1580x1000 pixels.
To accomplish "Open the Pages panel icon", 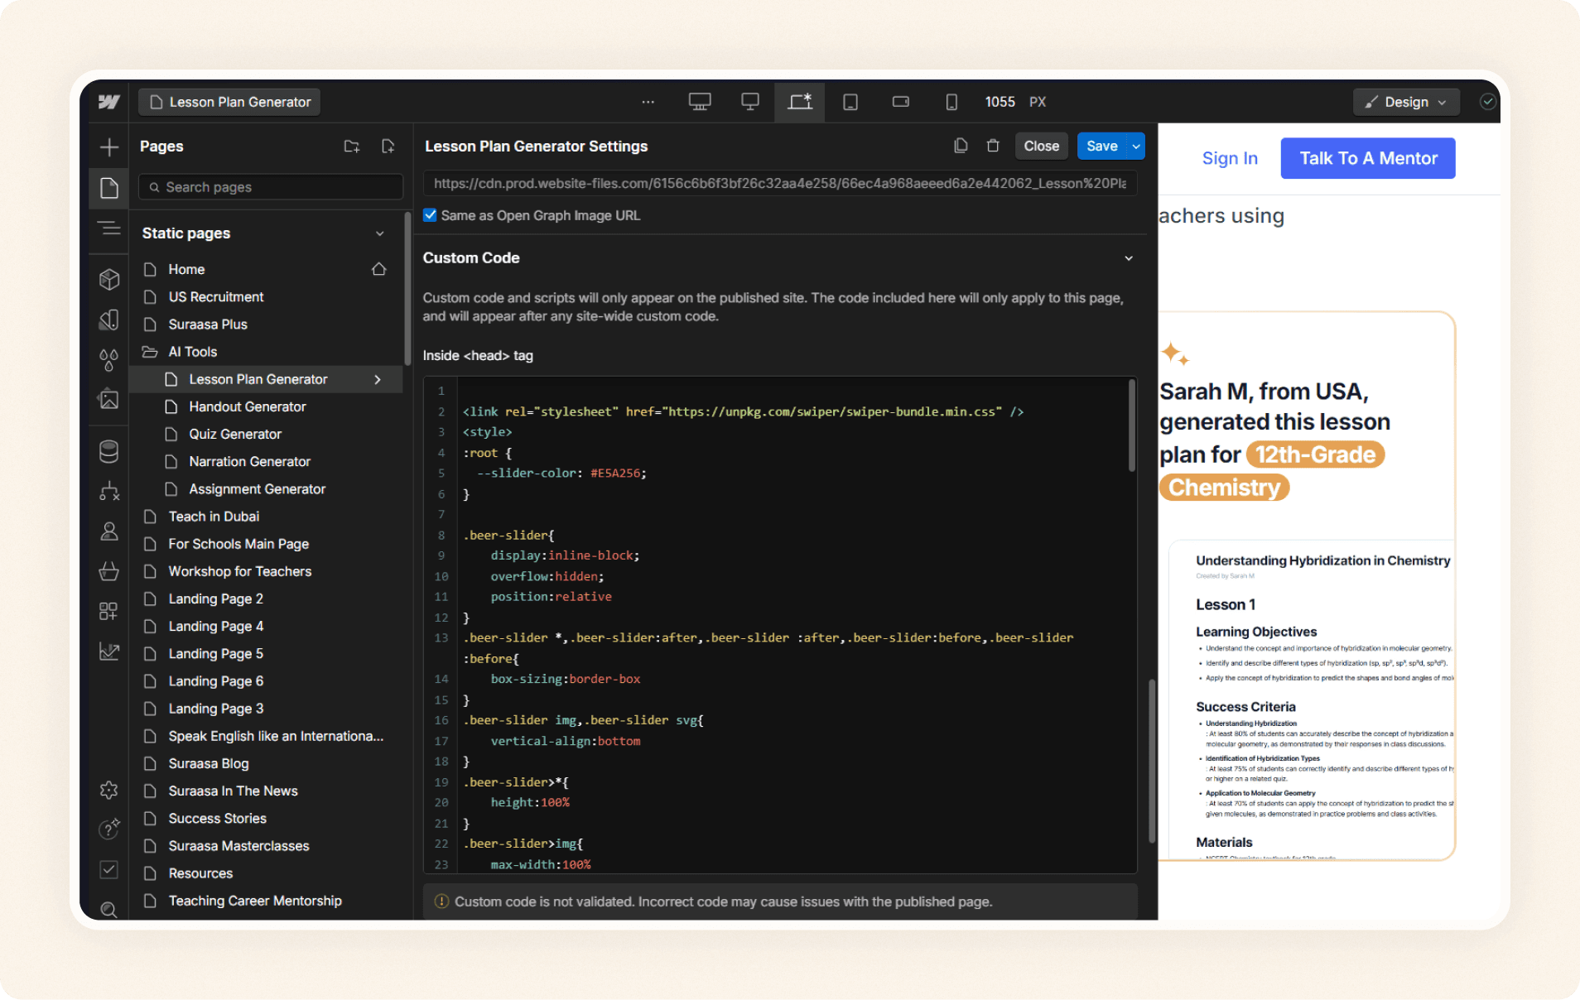I will click(x=108, y=188).
